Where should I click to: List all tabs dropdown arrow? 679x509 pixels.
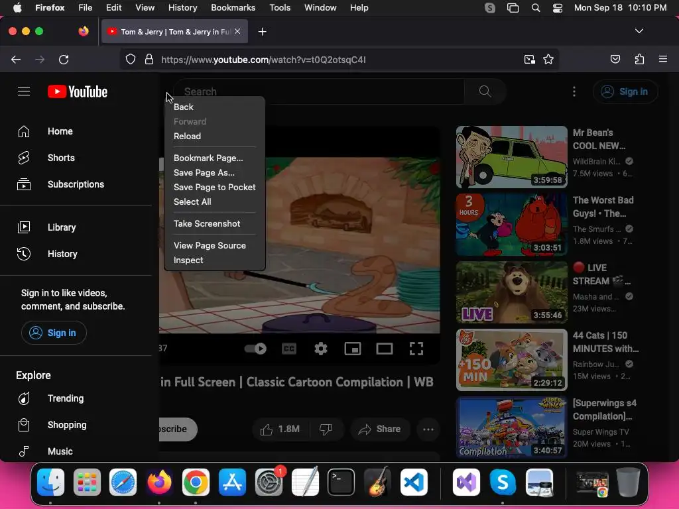tap(639, 31)
